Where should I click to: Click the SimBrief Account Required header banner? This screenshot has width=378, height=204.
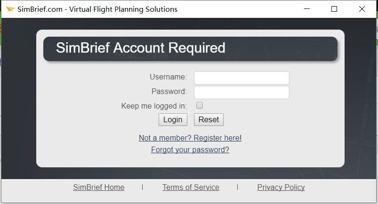click(190, 49)
